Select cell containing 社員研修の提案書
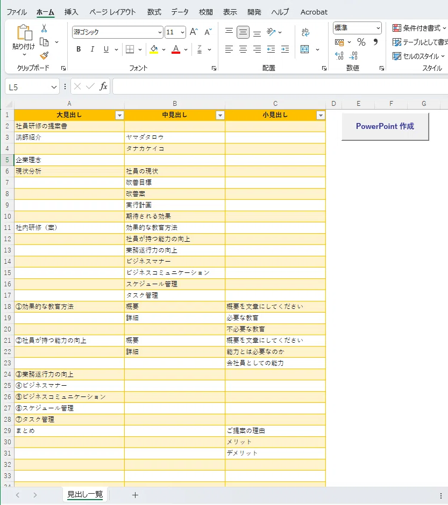Screen dimensions: 448x505 pyautogui.click(x=69, y=126)
